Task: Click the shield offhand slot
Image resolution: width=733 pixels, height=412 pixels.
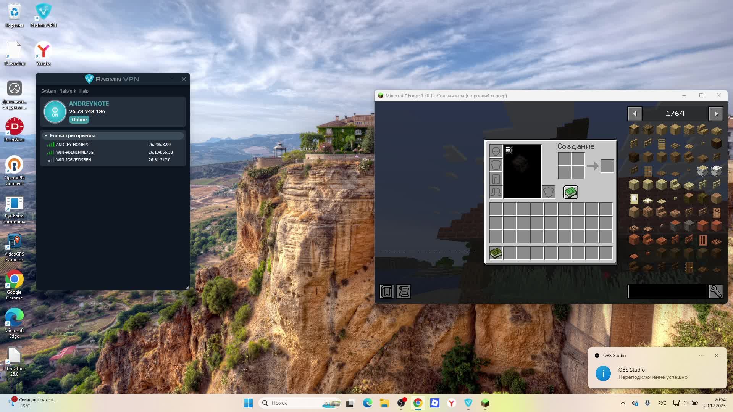Action: (x=549, y=192)
